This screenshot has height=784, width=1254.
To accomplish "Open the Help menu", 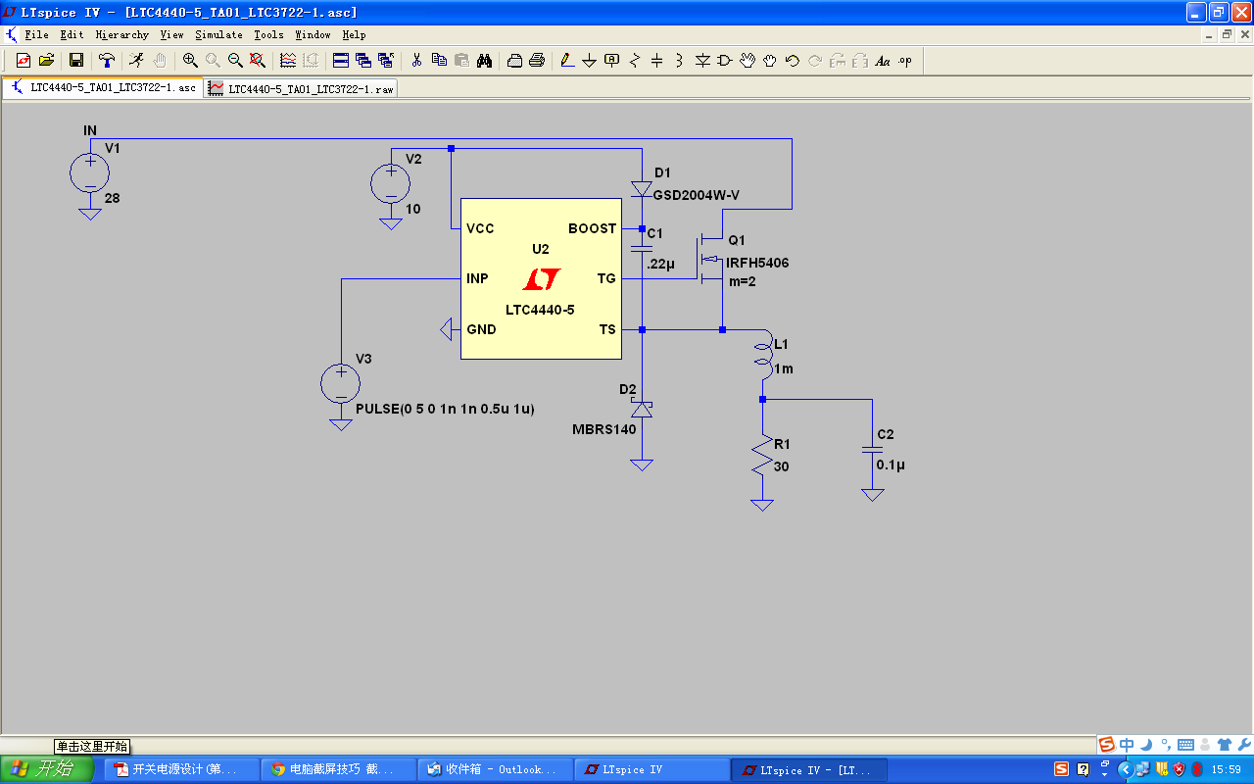I will click(354, 34).
